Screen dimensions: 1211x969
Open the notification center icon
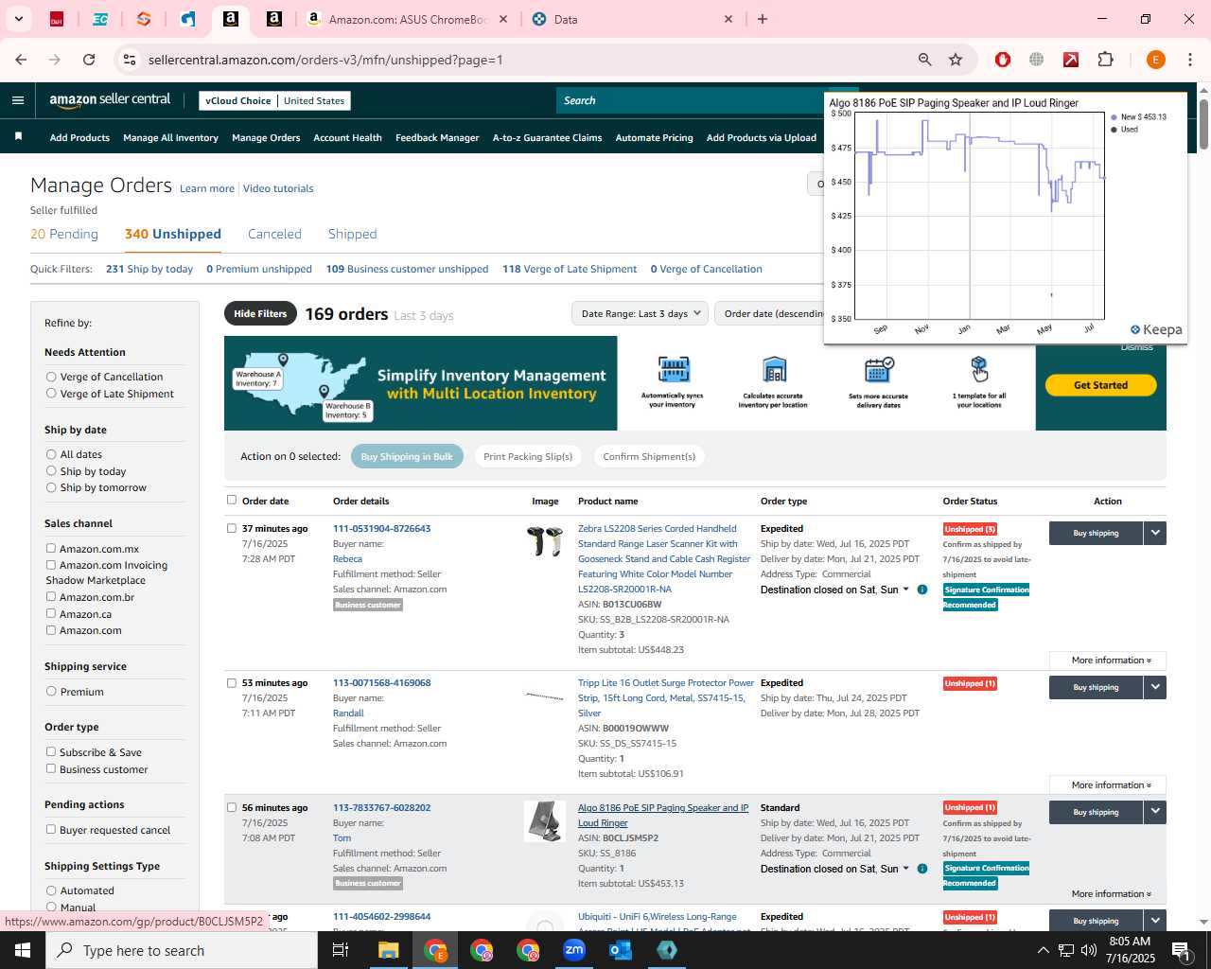1181,950
